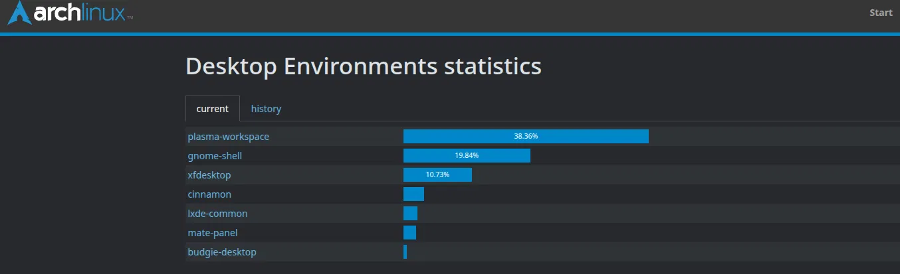The height and width of the screenshot is (274, 900).
Task: Switch to the history tab
Action: pyautogui.click(x=266, y=109)
